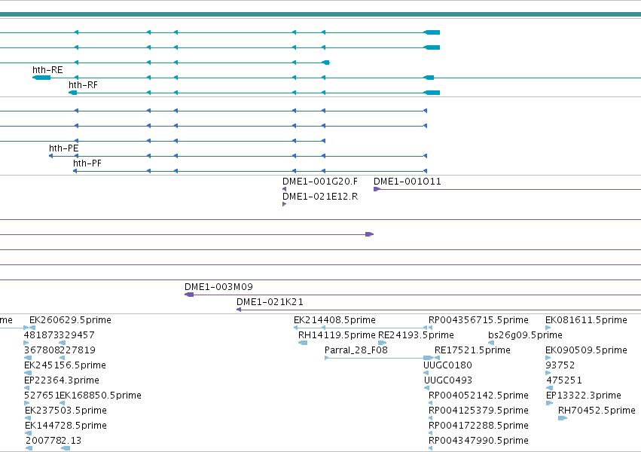Select the EK168850.5prime label
Screen dimensions: 641x452
(101, 395)
